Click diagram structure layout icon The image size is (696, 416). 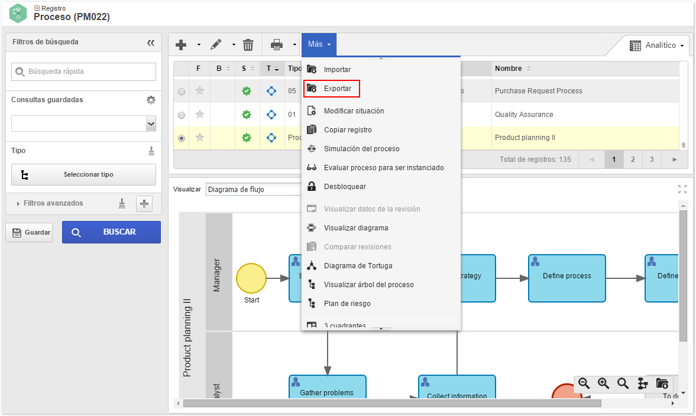[642, 383]
